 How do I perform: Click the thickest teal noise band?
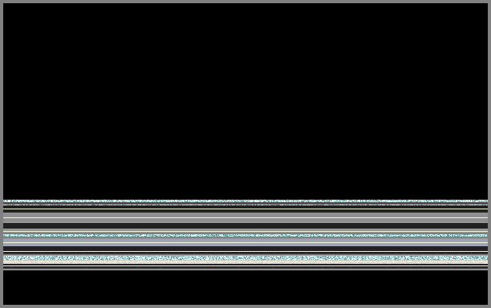[245, 258]
